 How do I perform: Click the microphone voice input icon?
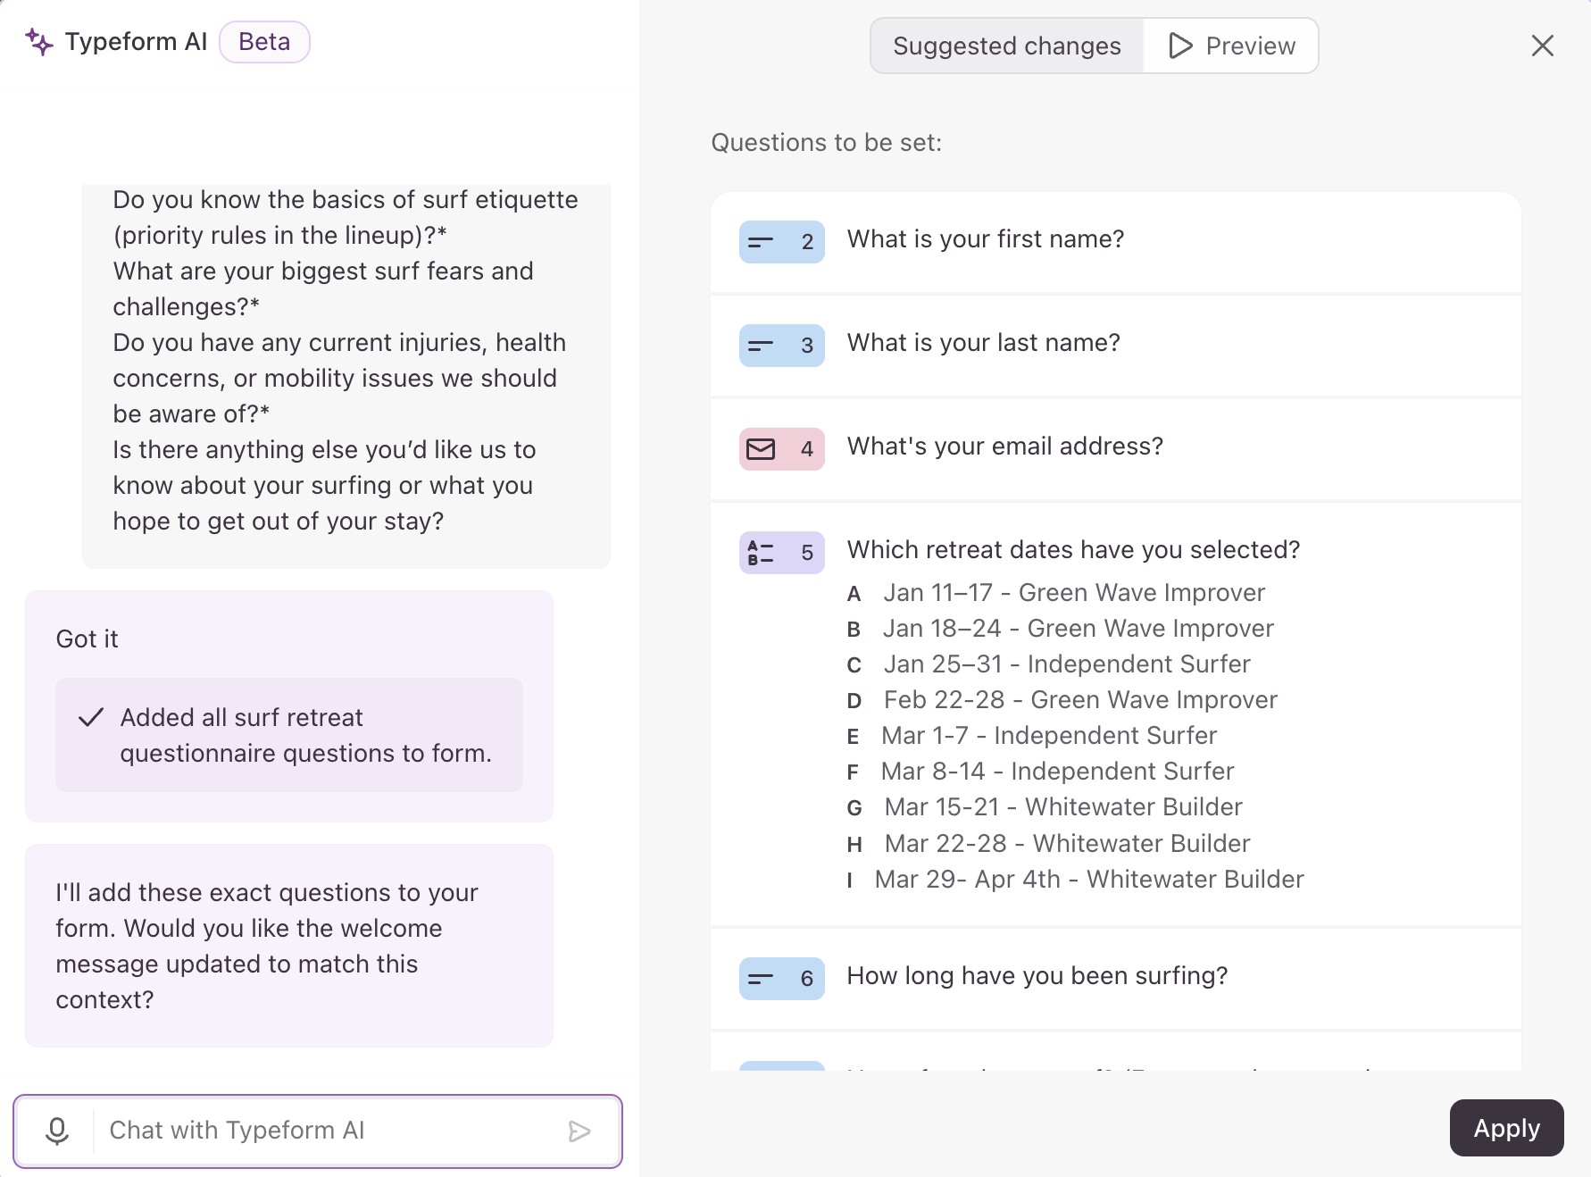[57, 1131]
